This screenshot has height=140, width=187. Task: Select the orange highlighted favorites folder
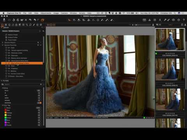coord(22,63)
